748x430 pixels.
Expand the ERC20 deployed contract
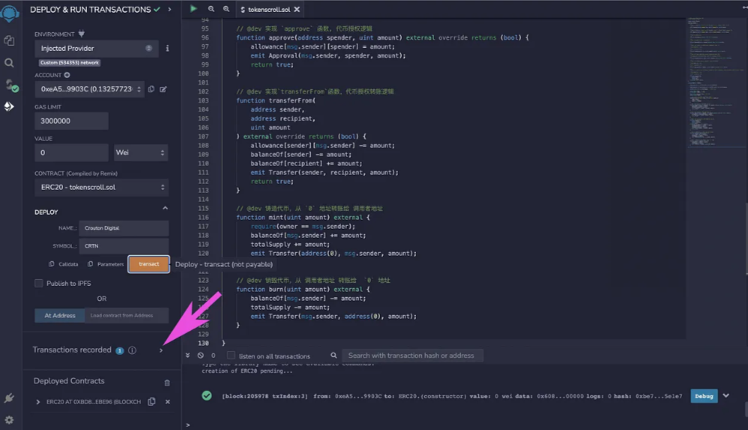coord(38,402)
